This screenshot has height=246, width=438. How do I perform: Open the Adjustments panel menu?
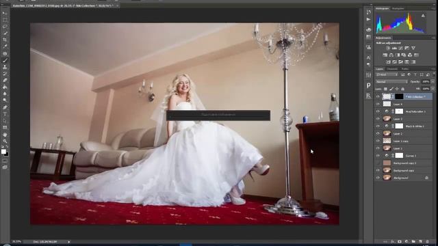click(433, 38)
